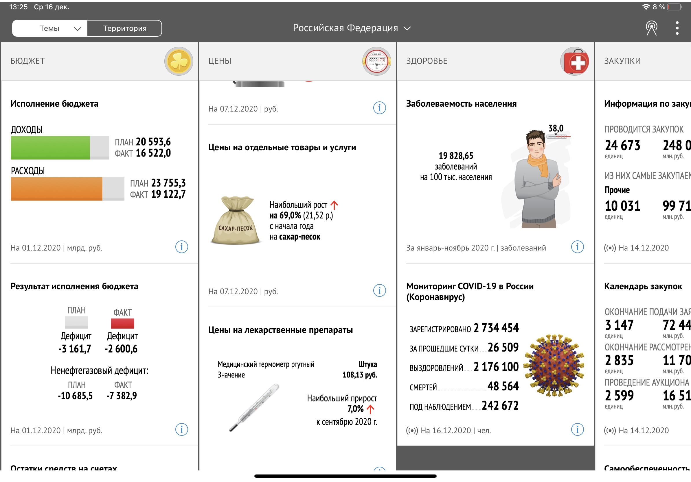Show info for Исполнение бюджета card
This screenshot has height=482, width=691.
pos(181,247)
